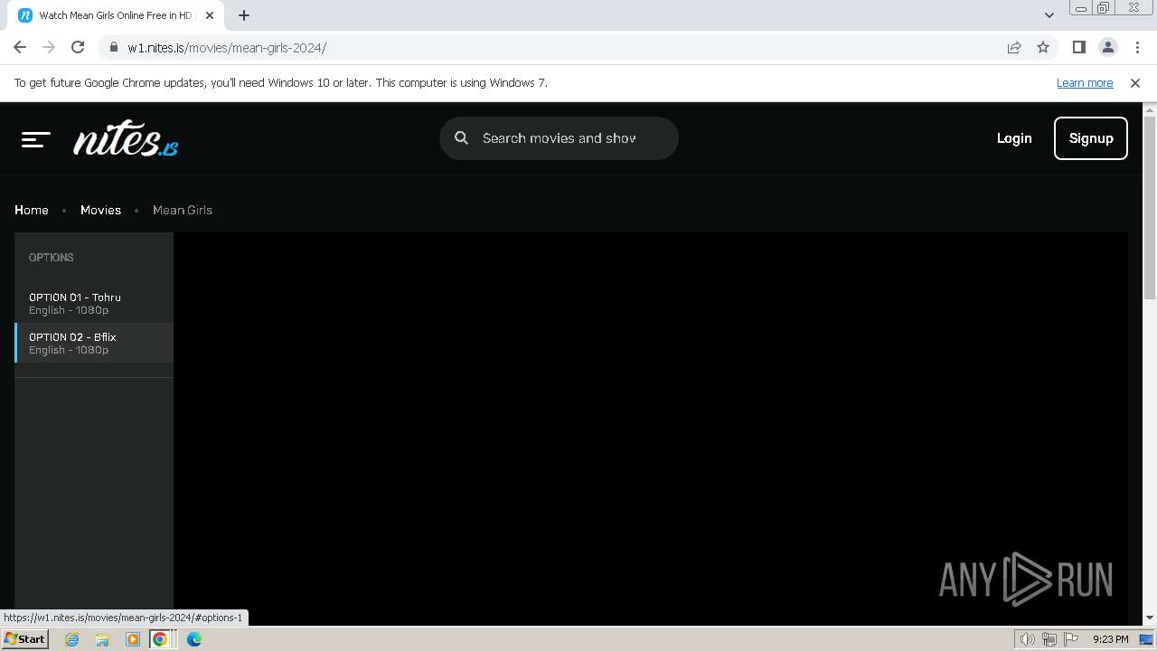Screen dimensions: 1157x651
Task: Click the scrollbar down arrow
Action: pos(1150,618)
